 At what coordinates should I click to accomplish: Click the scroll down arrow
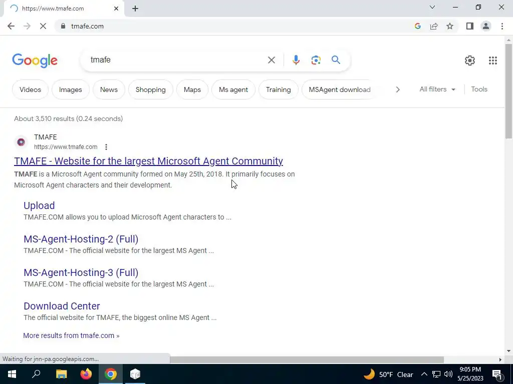[508, 351]
